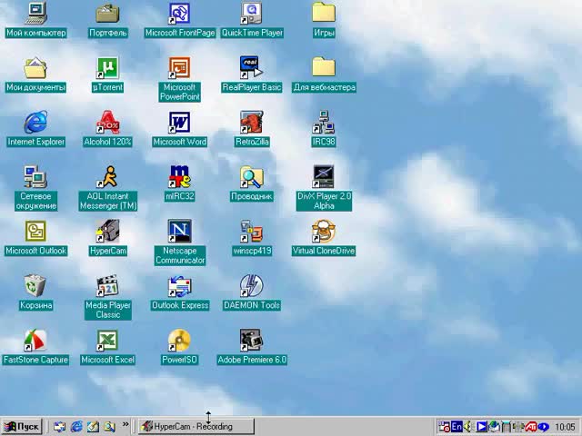This screenshot has width=582, height=436.
Task: Click the Virtual CloneDrive icon
Action: (324, 232)
